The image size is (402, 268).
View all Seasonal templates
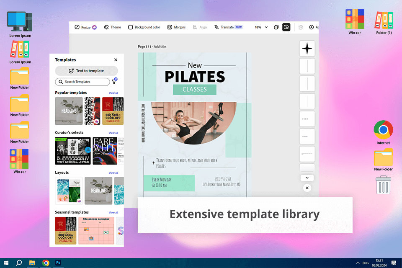point(113,213)
